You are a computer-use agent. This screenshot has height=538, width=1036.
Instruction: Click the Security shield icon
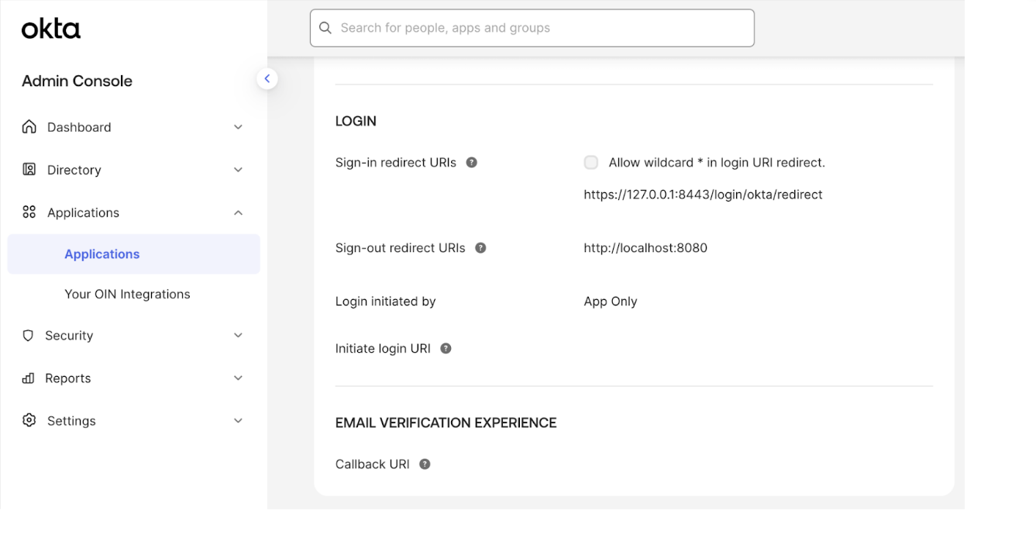pyautogui.click(x=29, y=336)
